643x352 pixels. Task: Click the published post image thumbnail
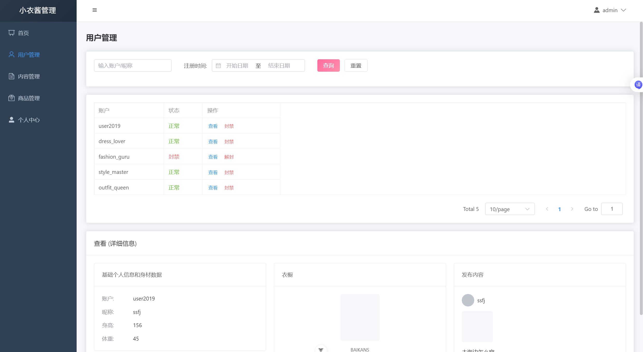coord(477,327)
